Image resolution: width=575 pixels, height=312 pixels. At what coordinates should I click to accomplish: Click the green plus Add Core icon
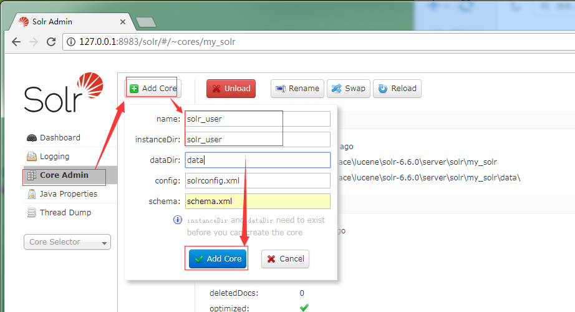[x=134, y=89]
